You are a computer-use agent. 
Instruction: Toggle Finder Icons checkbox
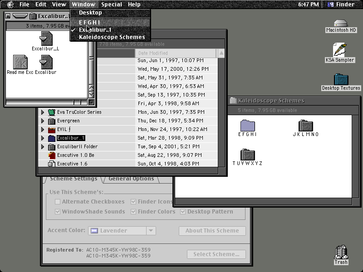coord(133,202)
